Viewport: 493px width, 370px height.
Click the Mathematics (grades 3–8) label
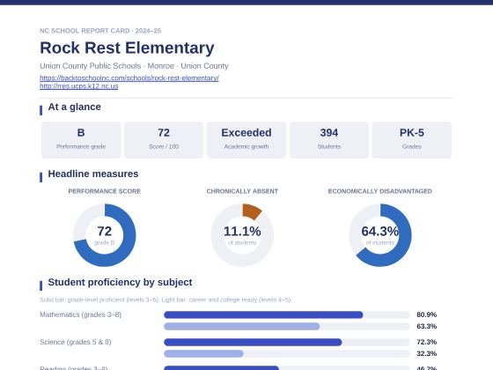(80, 314)
